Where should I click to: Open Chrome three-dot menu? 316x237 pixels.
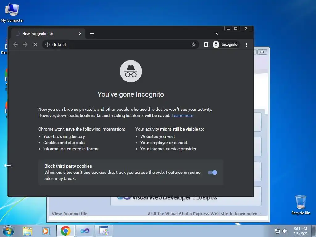click(246, 44)
